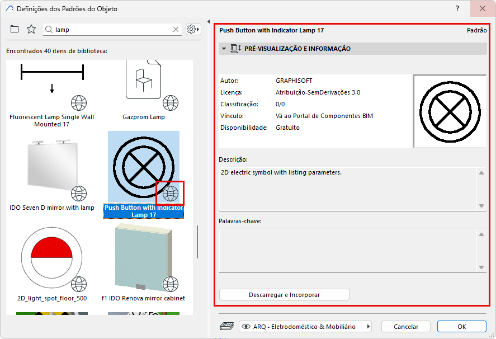Click 'Gratuito' availability value
The height and width of the screenshot is (339, 496).
tap(287, 128)
